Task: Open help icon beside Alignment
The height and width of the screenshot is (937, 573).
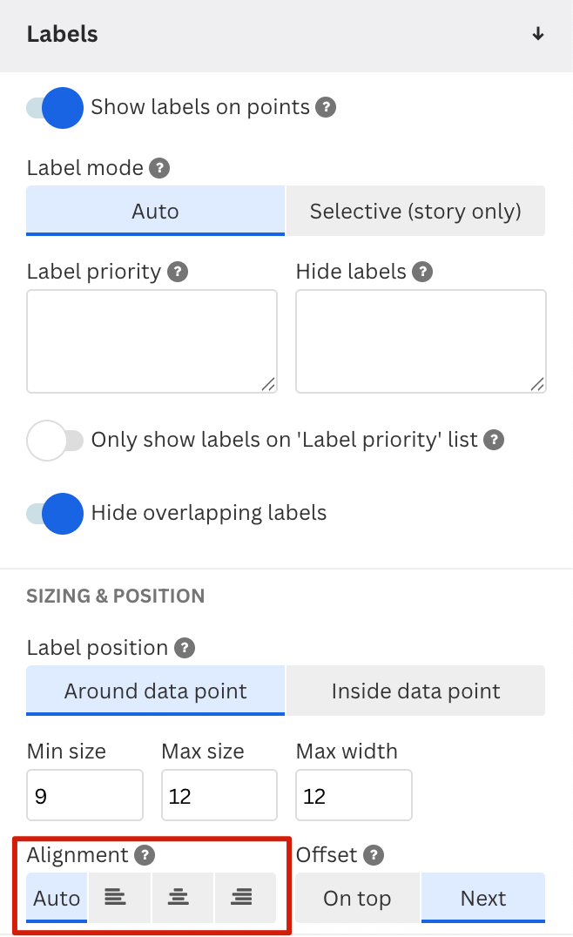Action: click(145, 855)
